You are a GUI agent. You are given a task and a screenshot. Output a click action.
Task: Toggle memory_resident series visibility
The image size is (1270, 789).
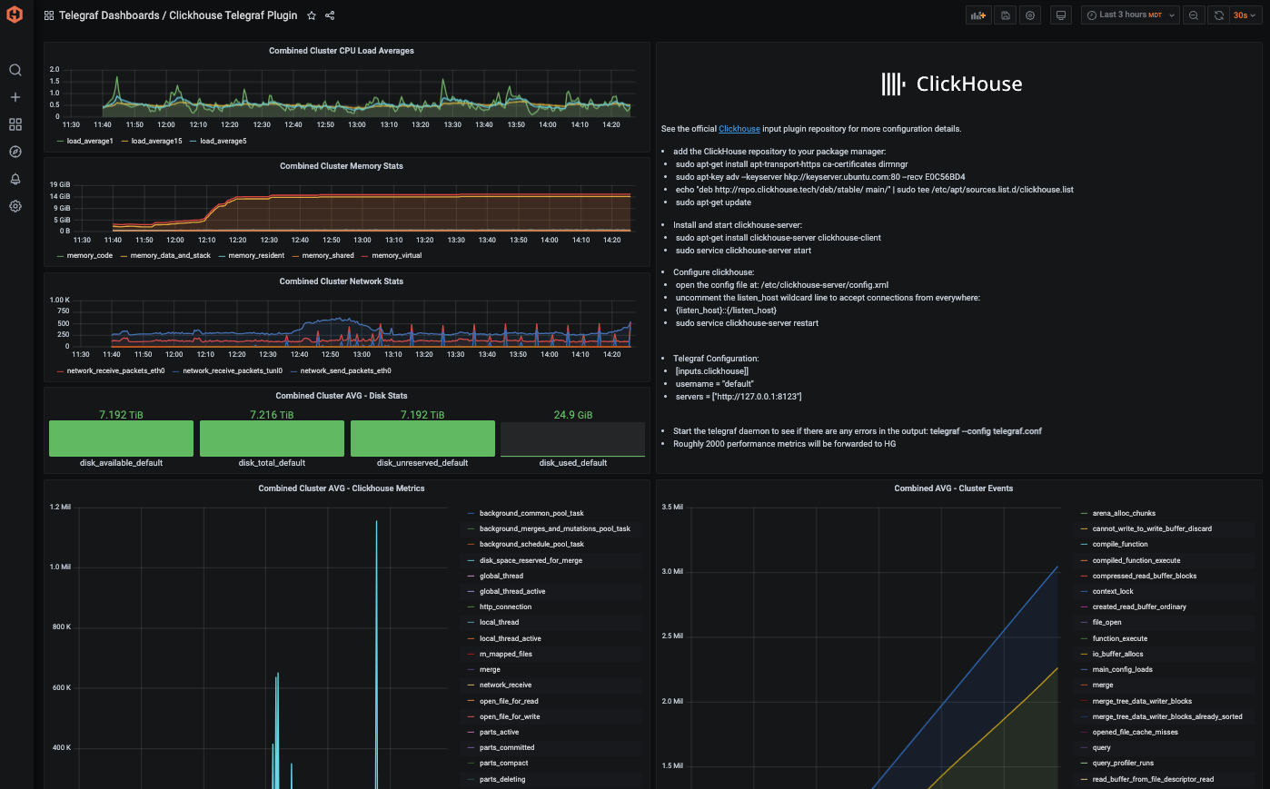(x=256, y=255)
